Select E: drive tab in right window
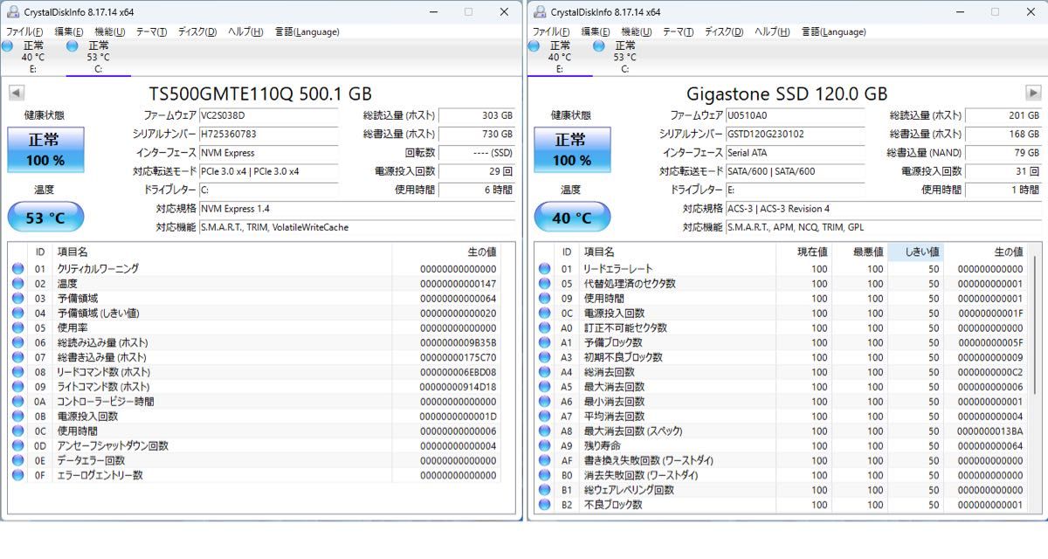This screenshot has width=1048, height=559. pyautogui.click(x=560, y=57)
